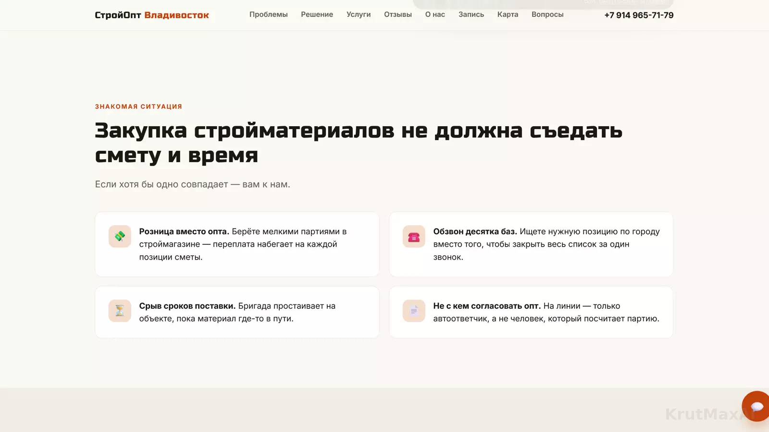This screenshot has width=769, height=432.
Task: Click the red telephone icon for Обзвон десятка баз
Action: [414, 236]
